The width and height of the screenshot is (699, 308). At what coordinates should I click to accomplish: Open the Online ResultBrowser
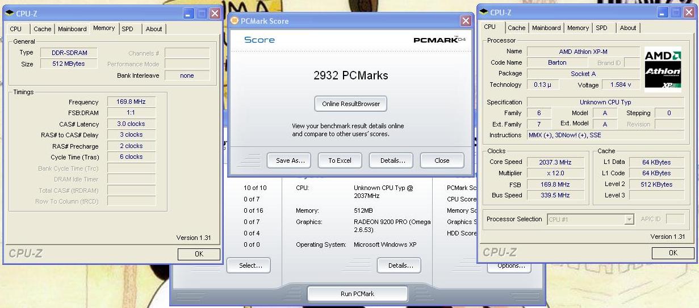click(351, 104)
